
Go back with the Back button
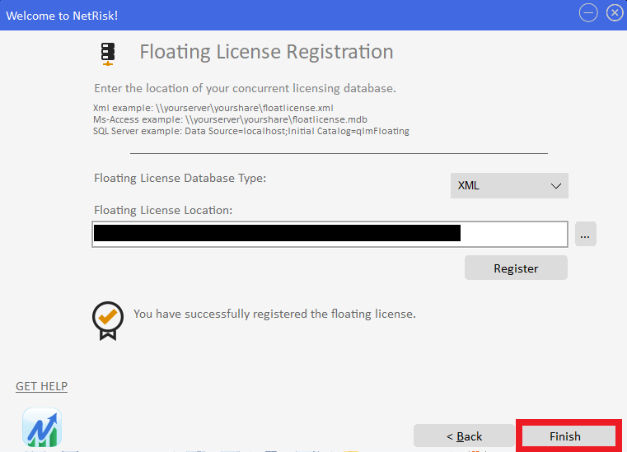(464, 436)
